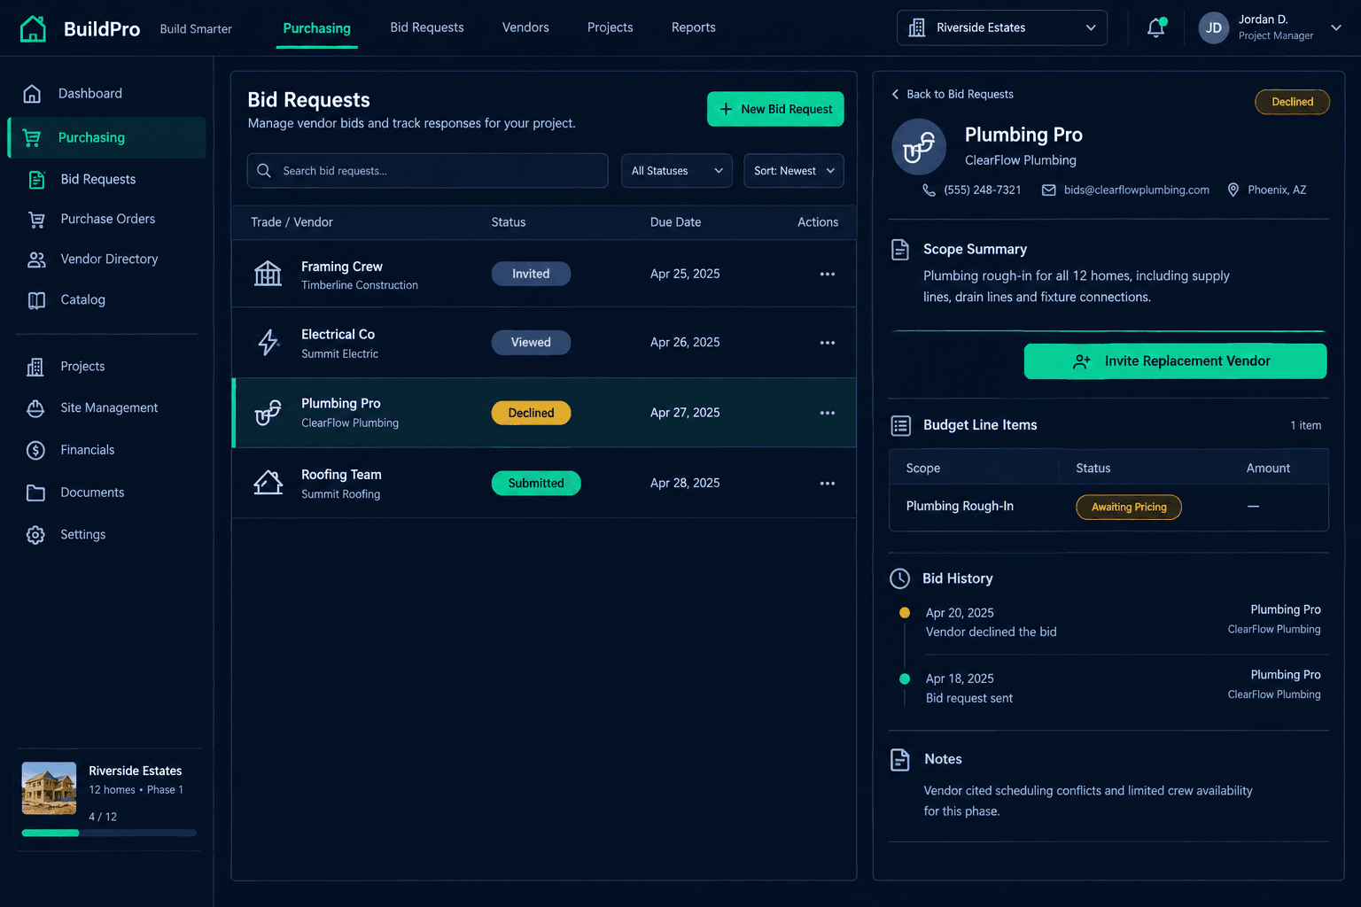The width and height of the screenshot is (1361, 907).
Task: Open actions menu for Electrical Co row
Action: (x=828, y=343)
